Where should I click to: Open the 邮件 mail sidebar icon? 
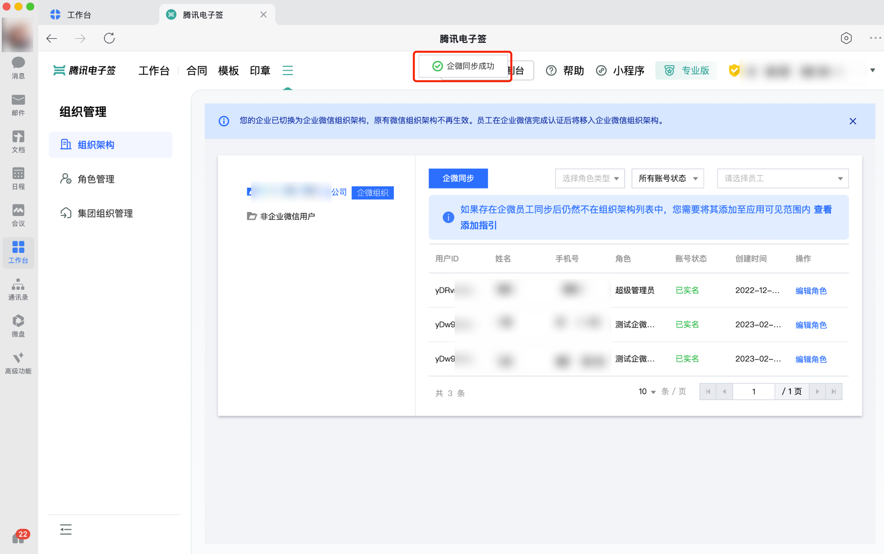pyautogui.click(x=18, y=104)
